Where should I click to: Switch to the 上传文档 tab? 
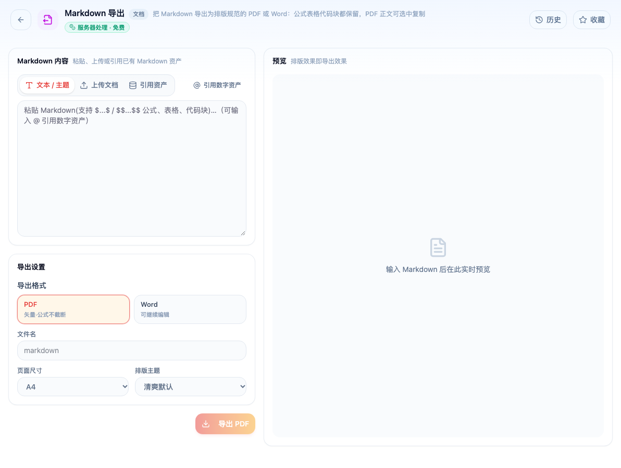(100, 85)
